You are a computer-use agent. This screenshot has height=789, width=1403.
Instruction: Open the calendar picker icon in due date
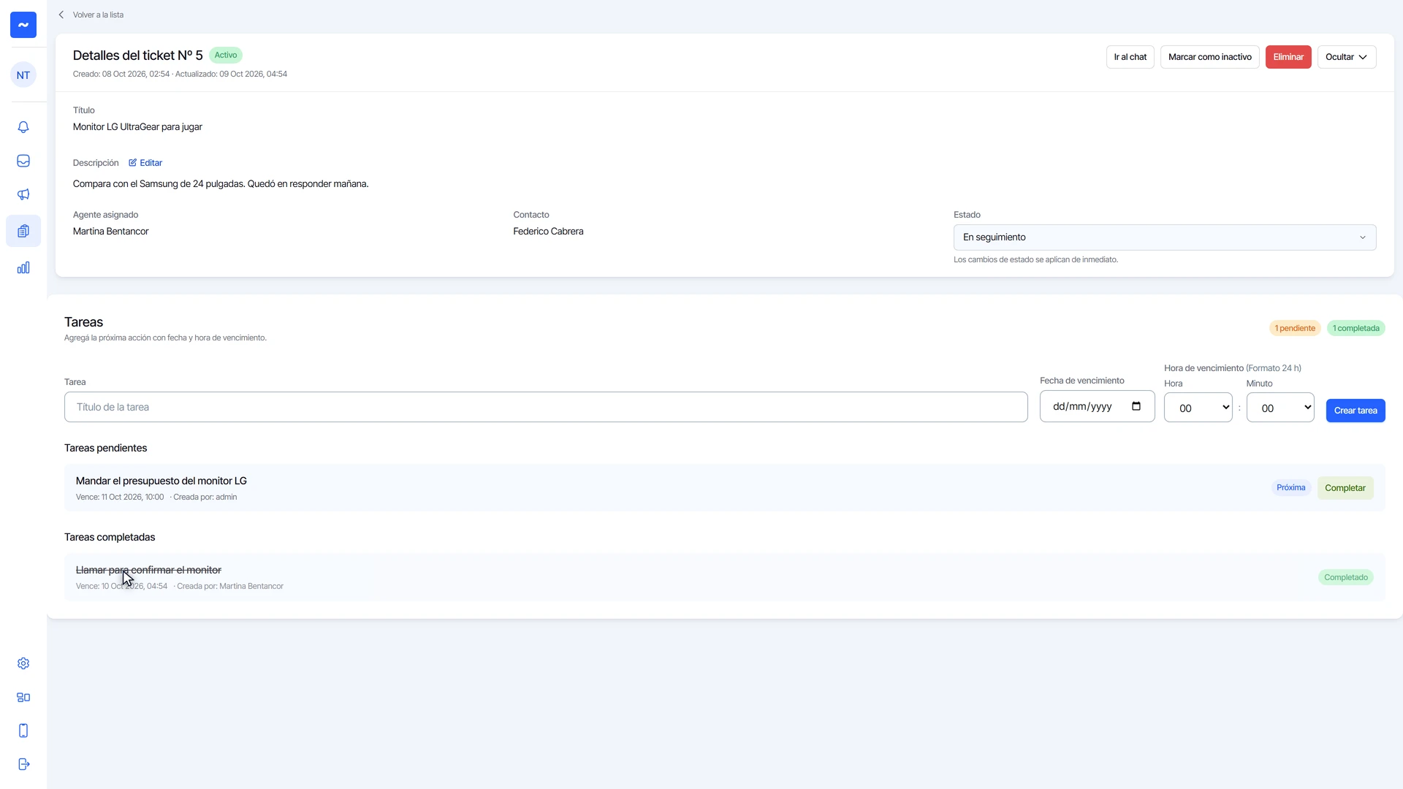coord(1136,406)
